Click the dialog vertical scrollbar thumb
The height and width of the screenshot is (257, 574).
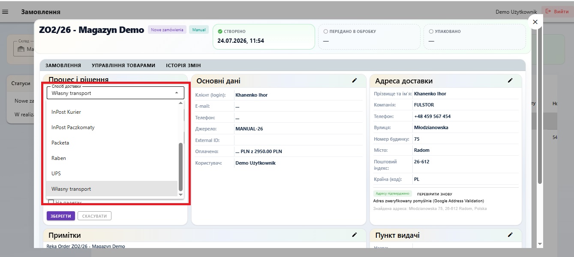[539, 107]
